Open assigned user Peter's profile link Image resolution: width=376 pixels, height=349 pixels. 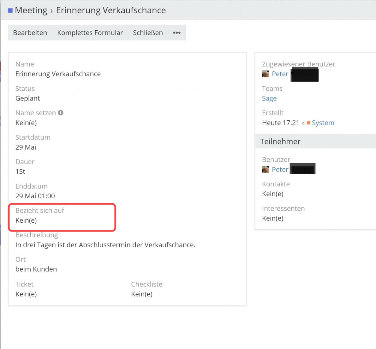(x=280, y=74)
